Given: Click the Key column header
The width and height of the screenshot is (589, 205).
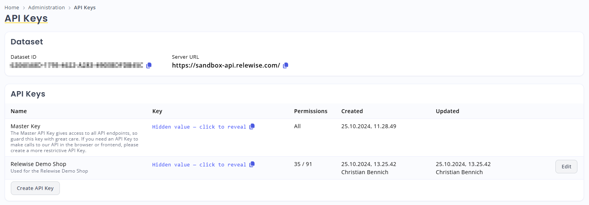Looking at the screenshot, I should (x=157, y=111).
